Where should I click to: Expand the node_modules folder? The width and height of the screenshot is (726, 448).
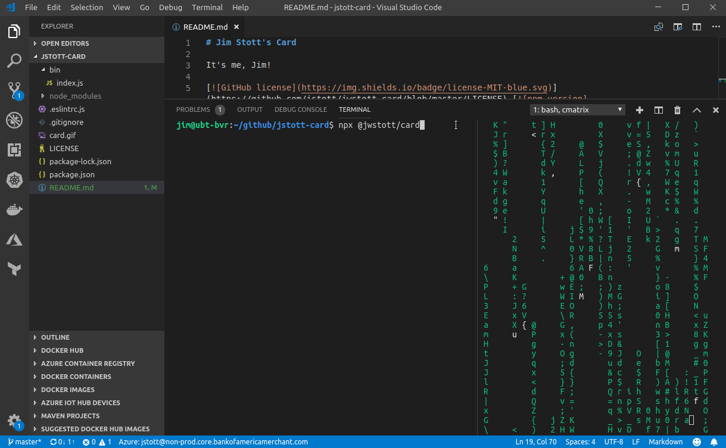pyautogui.click(x=96, y=96)
